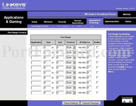Focus the first row IP address last octet field
The image size is (136, 106).
pos(89,48)
